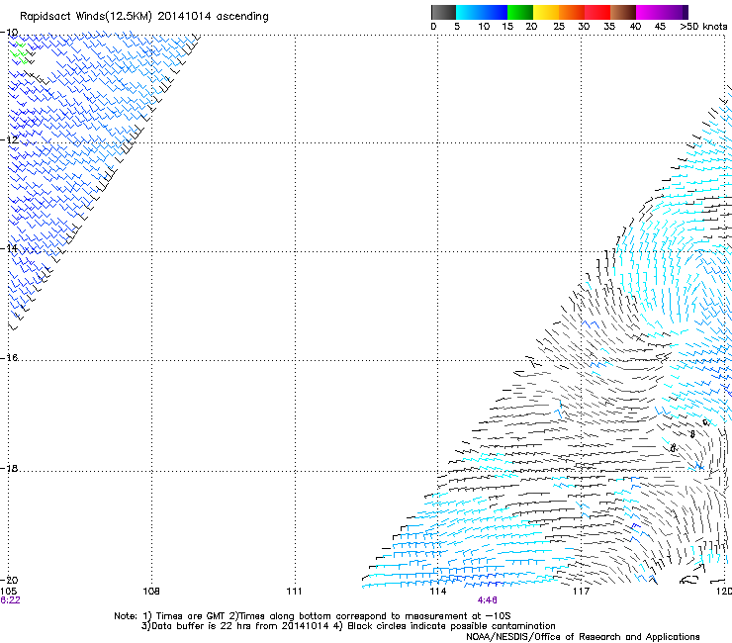
Task: Click the 'Data buffer is 22 hrs' note line
Action: 348,626
